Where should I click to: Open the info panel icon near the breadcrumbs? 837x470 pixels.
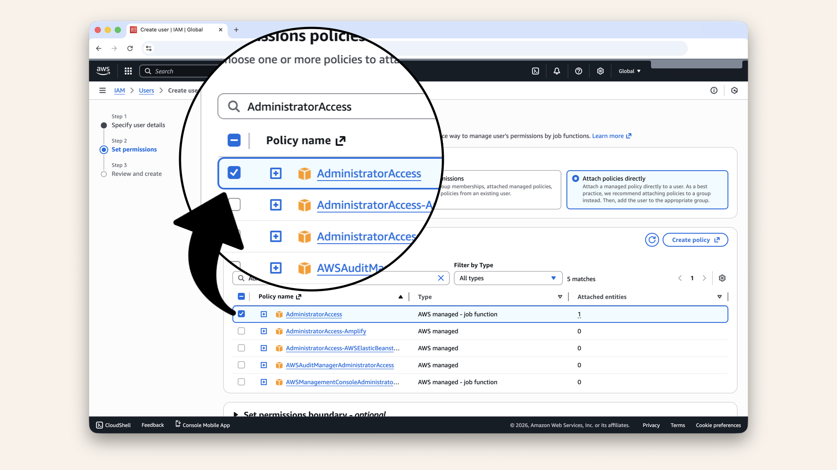[x=714, y=90]
